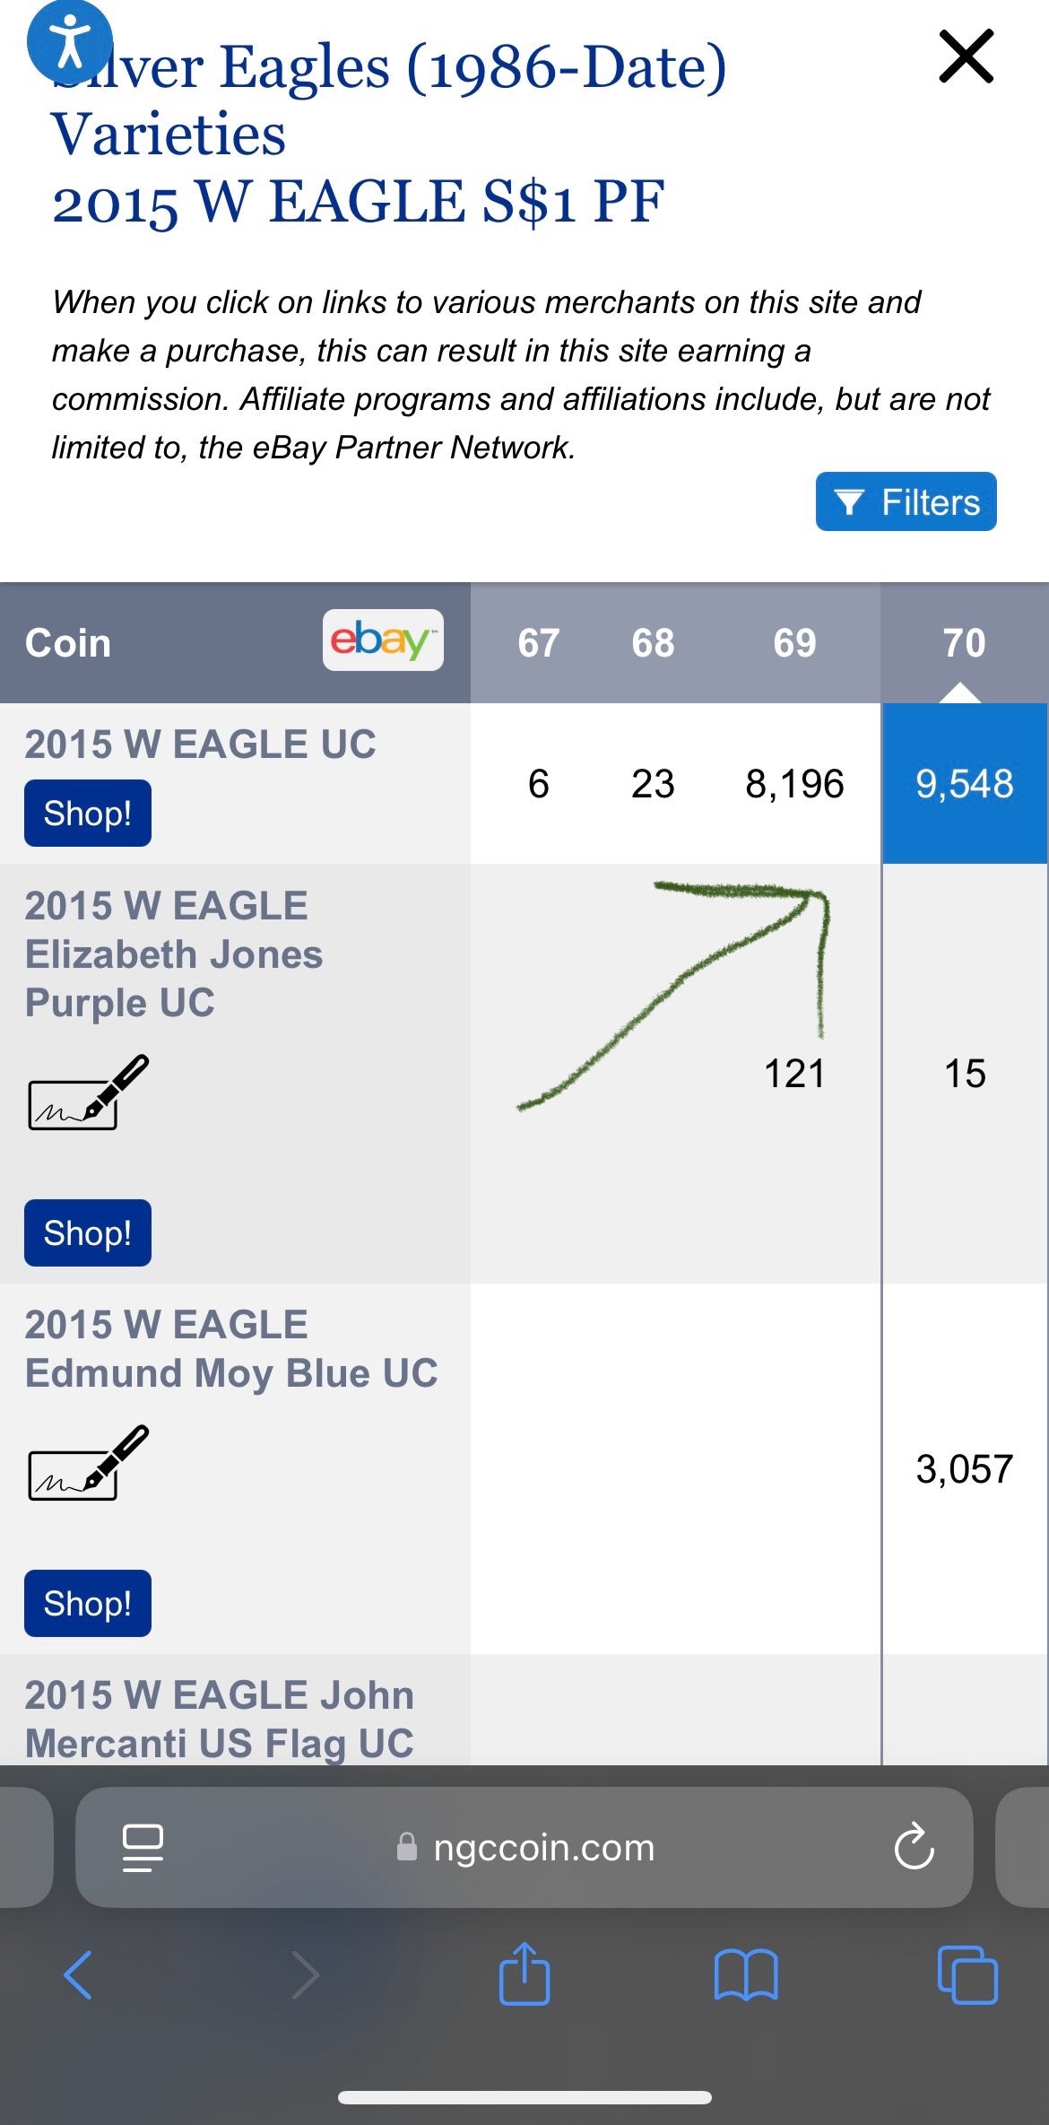1049x2125 pixels.
Task: Open the Filters button
Action: pyautogui.click(x=906, y=501)
